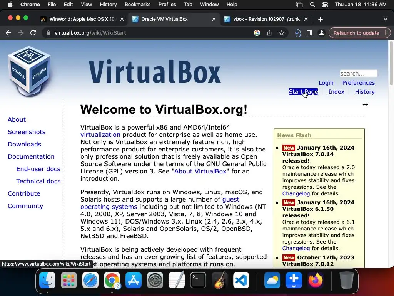Click the virtualization link in intro
Image resolution: width=394 pixels, height=296 pixels.
(x=100, y=135)
